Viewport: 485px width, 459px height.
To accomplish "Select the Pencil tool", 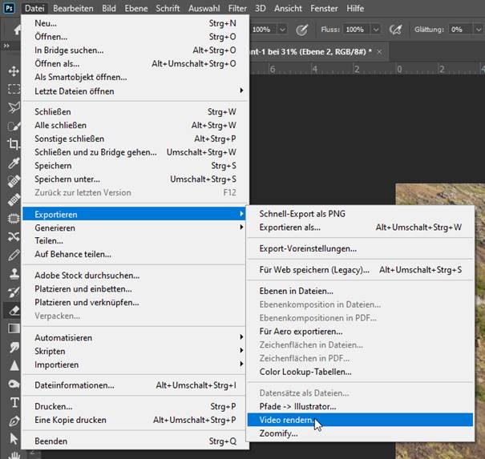I will coord(14,256).
